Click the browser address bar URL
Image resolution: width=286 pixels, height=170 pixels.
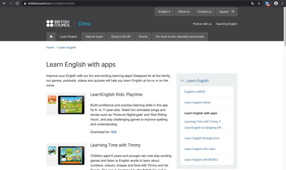(51, 3)
